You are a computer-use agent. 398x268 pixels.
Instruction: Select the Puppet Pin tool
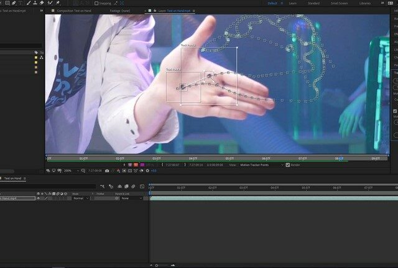(58, 3)
